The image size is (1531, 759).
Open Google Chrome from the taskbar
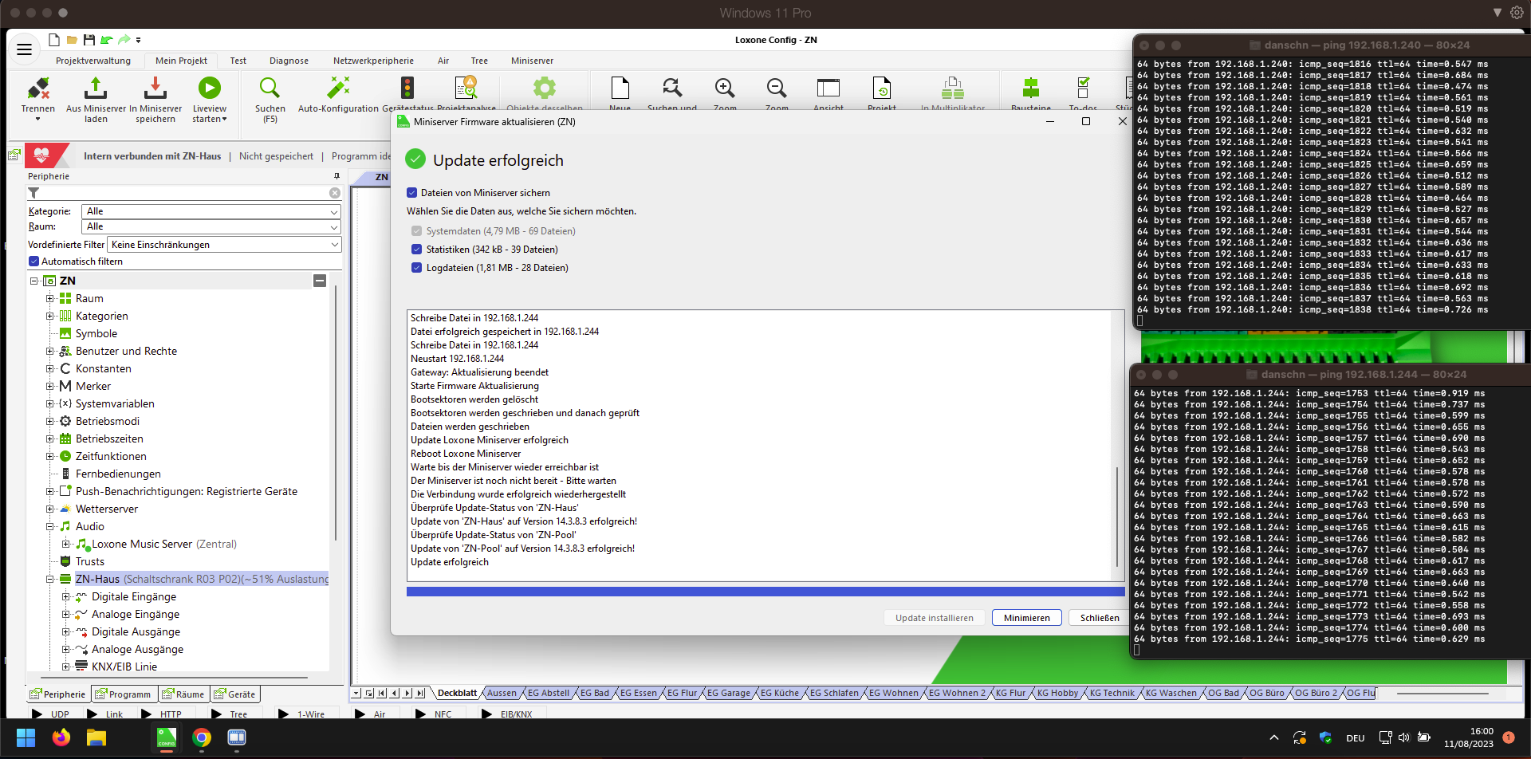pos(202,737)
